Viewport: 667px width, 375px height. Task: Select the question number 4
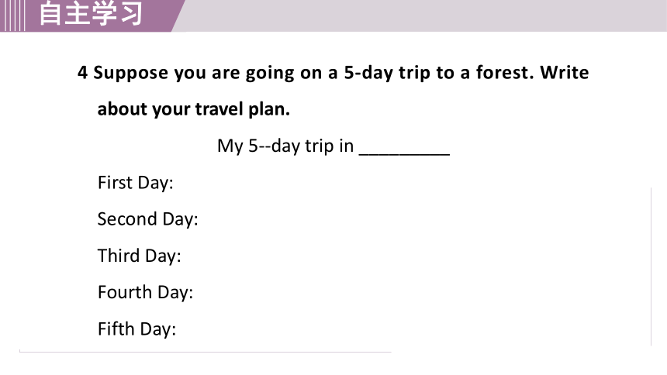coord(82,73)
